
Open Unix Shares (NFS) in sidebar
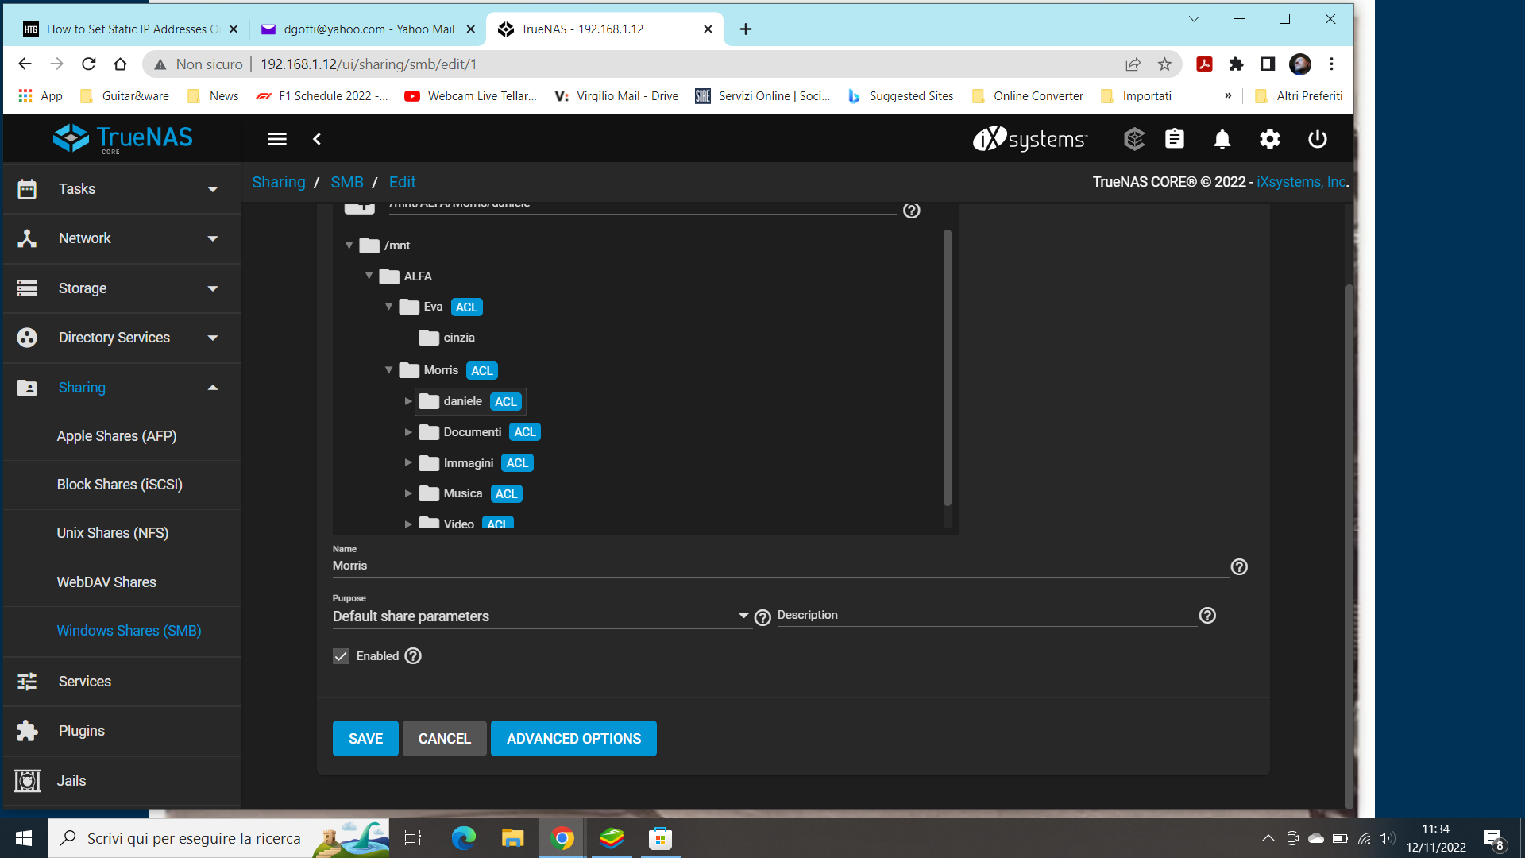pos(113,533)
